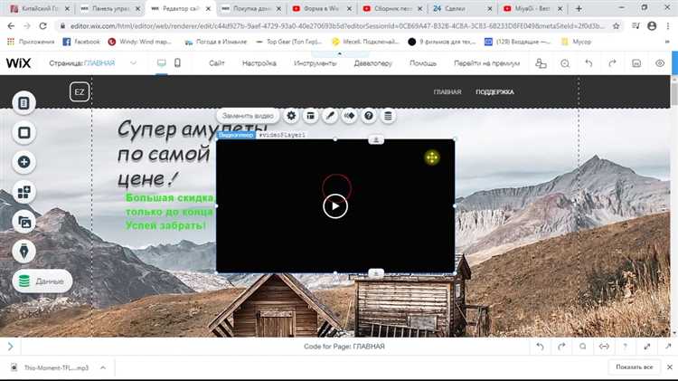Click the save icon in top bar
Screen dimensions: 678x381
pyautogui.click(x=636, y=63)
